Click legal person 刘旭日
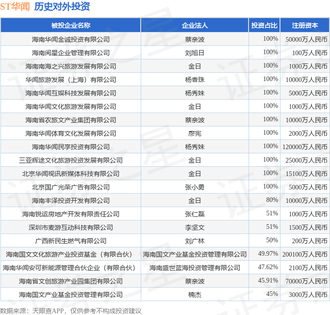This screenshot has width=330, height=315. coord(195,53)
